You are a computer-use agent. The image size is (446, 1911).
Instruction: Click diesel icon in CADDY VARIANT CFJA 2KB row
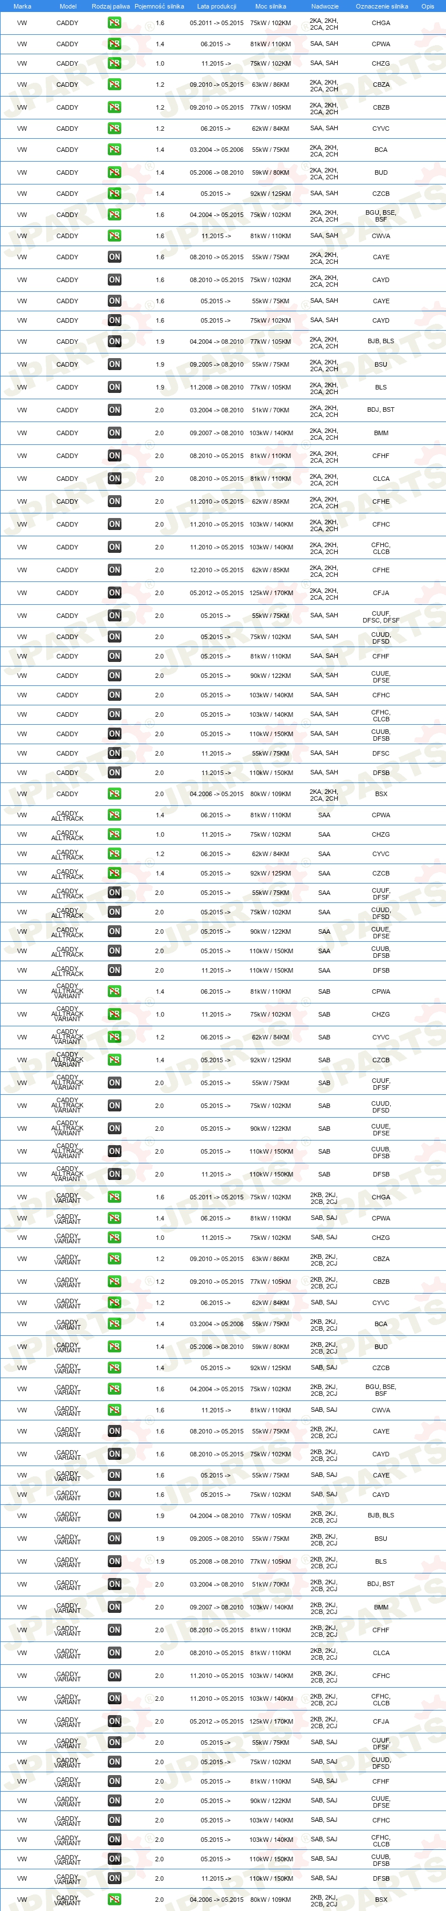click(x=114, y=1721)
